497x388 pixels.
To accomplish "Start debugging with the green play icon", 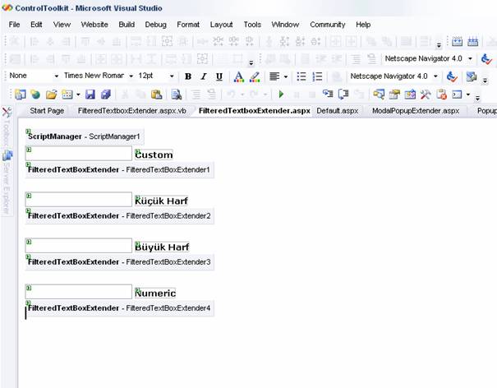I will (281, 95).
